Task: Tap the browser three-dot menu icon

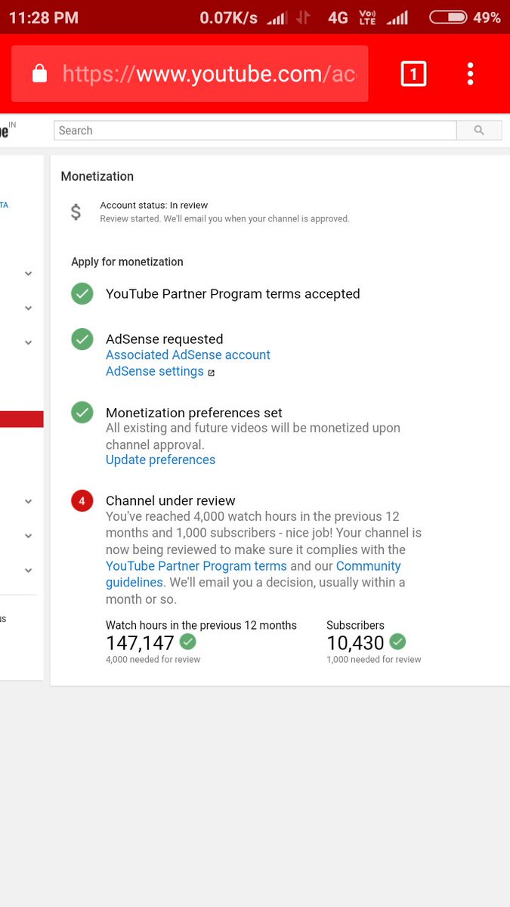Action: pyautogui.click(x=470, y=73)
